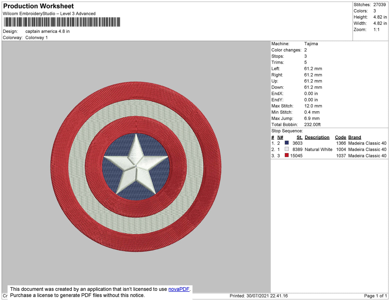Click the Zoom value '1:1'

pyautogui.click(x=377, y=30)
